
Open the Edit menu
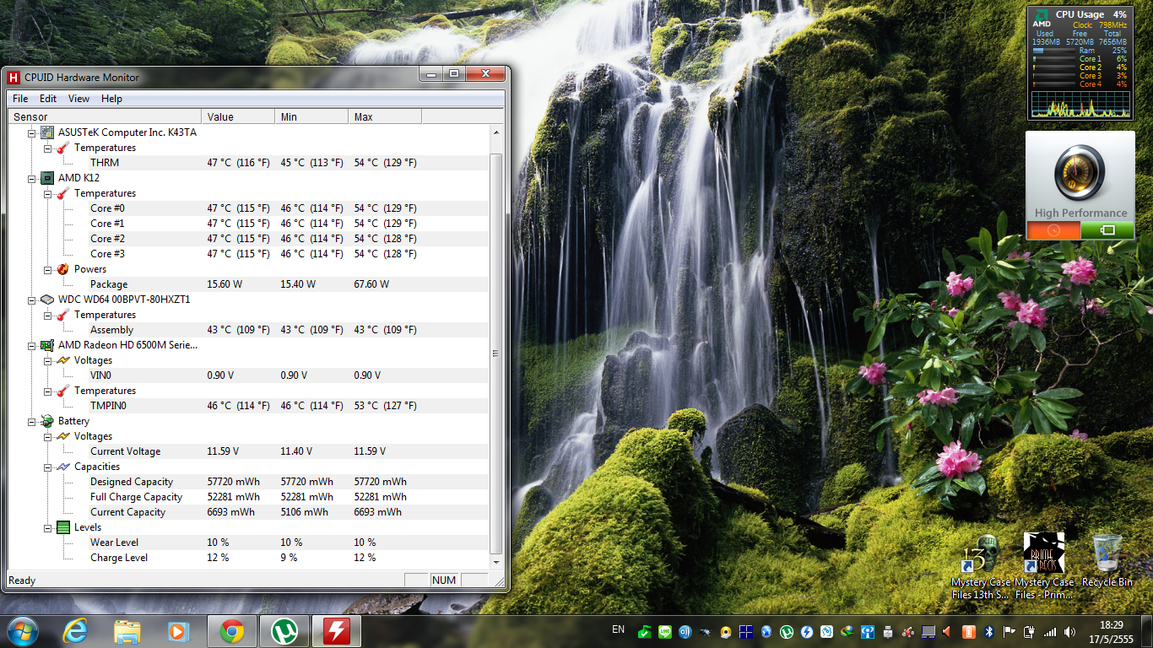click(48, 99)
